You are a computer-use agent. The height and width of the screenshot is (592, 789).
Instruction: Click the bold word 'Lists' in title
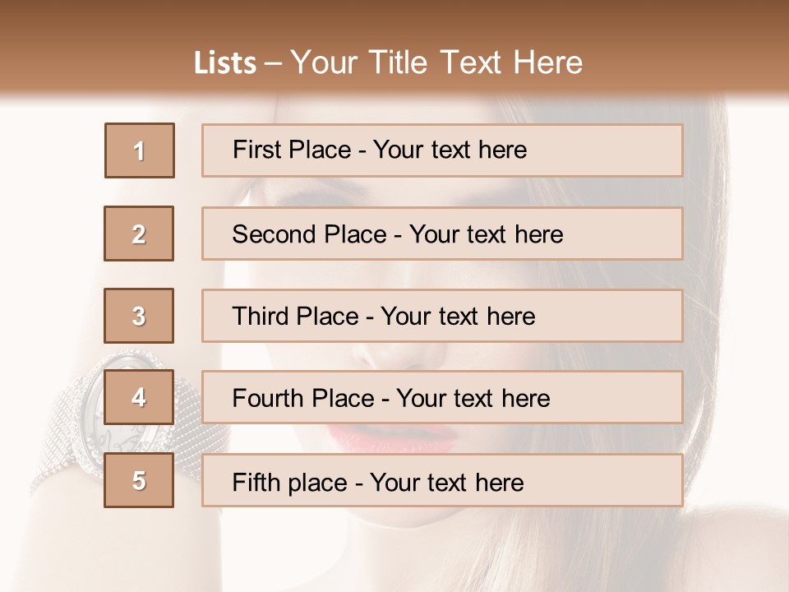point(225,63)
